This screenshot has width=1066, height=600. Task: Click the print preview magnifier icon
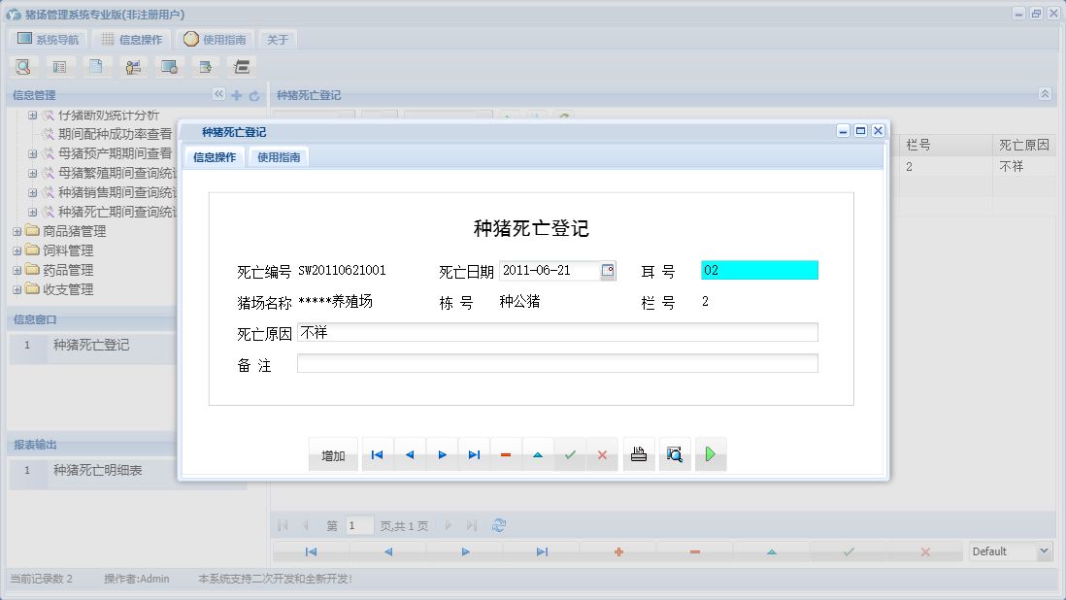(x=675, y=454)
